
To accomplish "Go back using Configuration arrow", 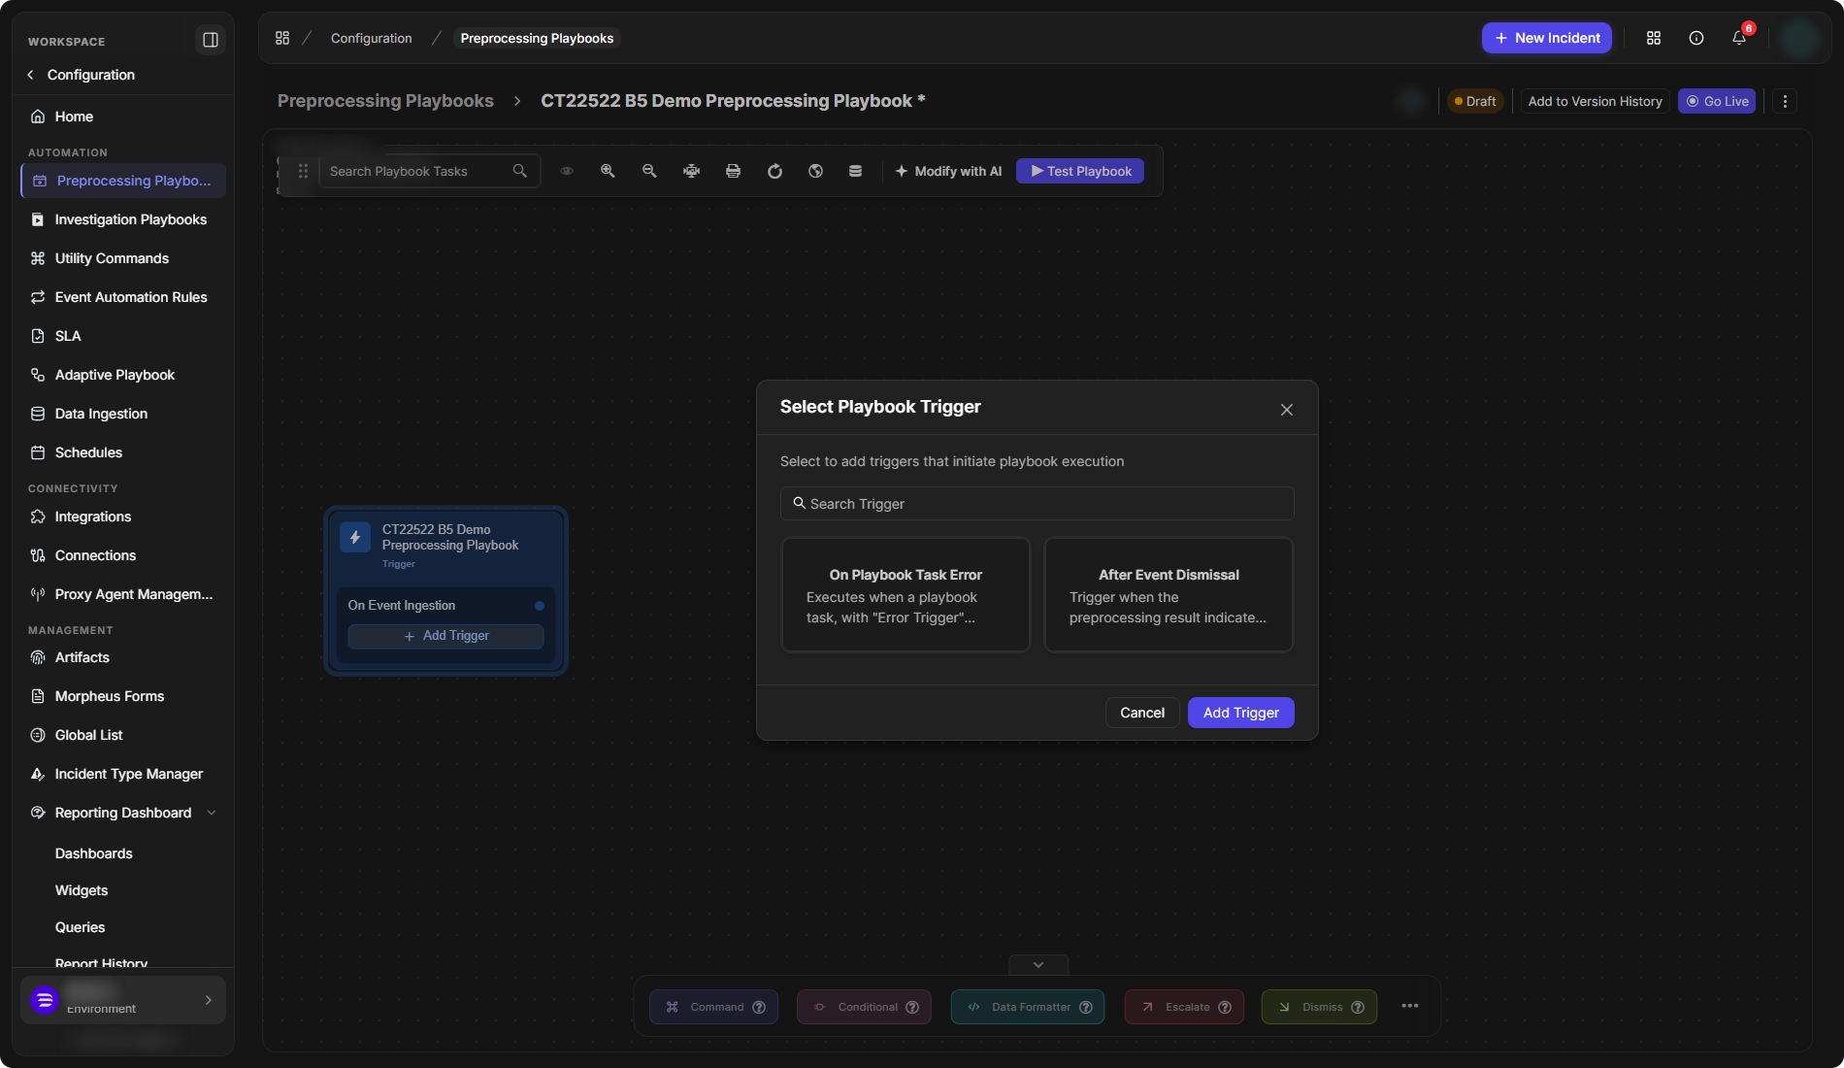I will tap(31, 75).
